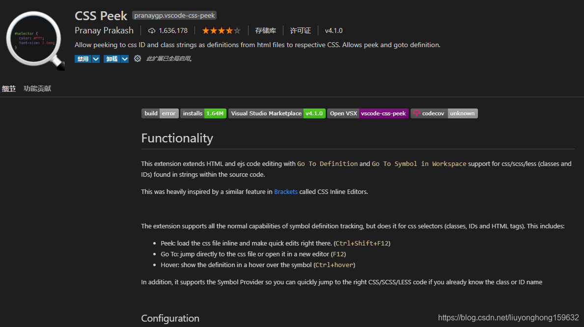Open the Brackets hyperlink
The width and height of the screenshot is (584, 327).
(286, 192)
